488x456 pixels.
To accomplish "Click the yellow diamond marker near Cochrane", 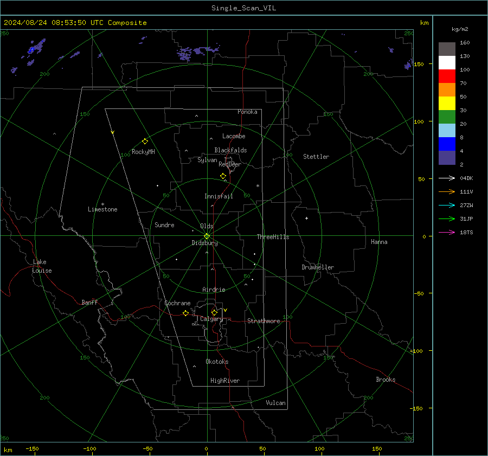I will pos(185,313).
